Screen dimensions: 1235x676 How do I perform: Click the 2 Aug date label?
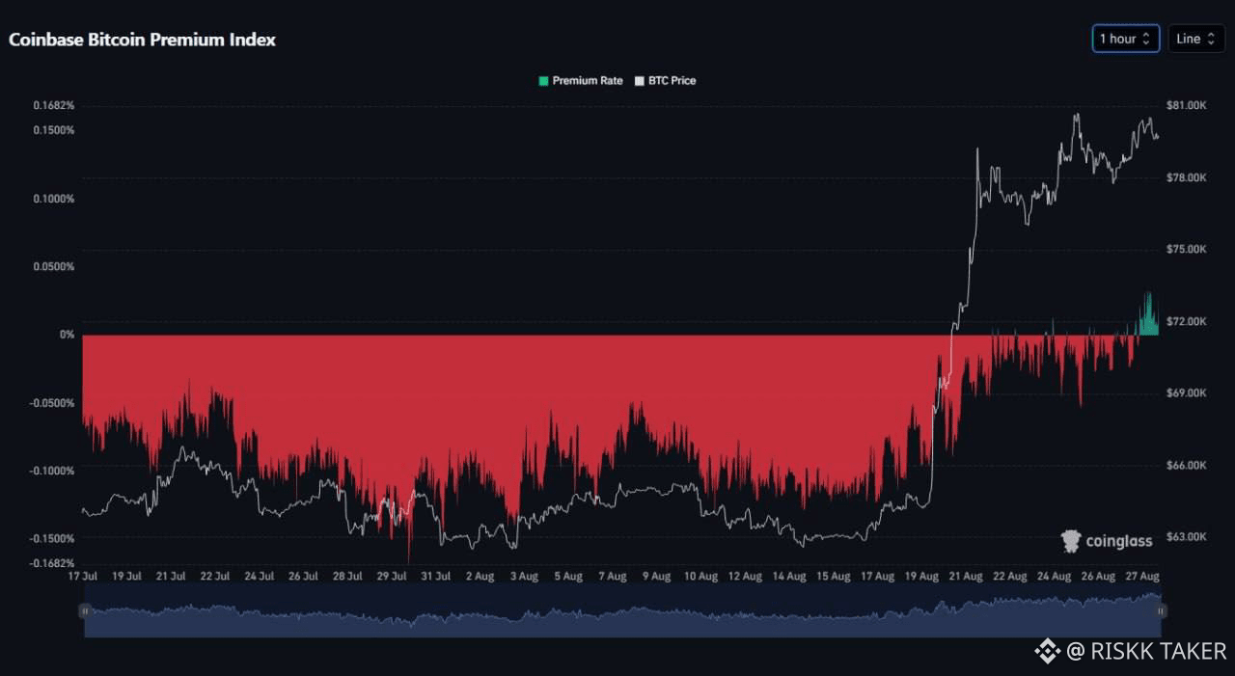[480, 577]
